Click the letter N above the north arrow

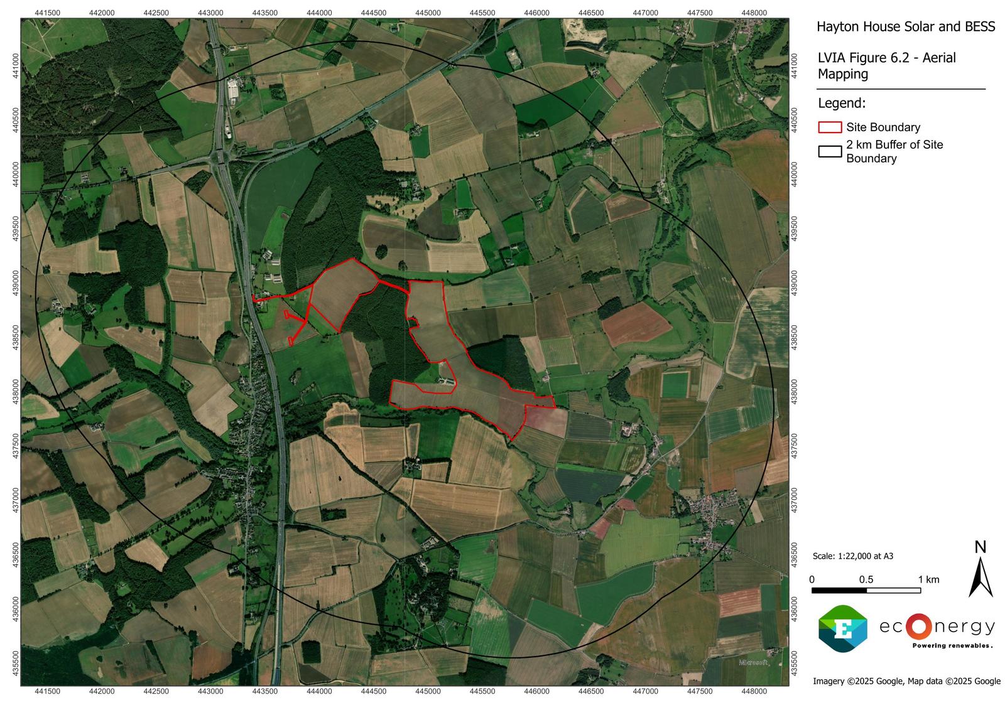[x=980, y=547]
